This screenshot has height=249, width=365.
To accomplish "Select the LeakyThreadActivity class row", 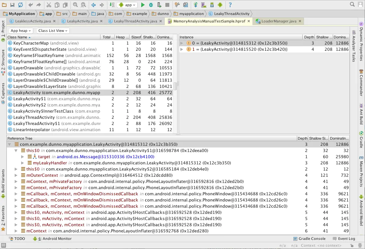I will click(x=34, y=118).
